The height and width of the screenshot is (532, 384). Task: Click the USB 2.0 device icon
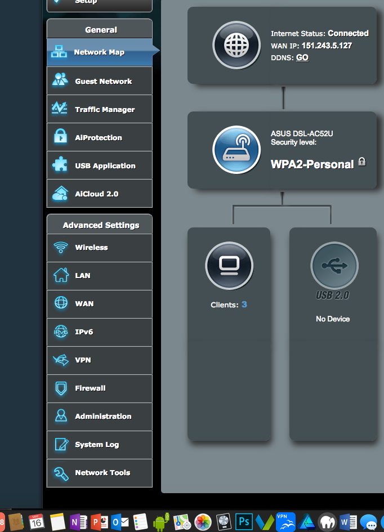pyautogui.click(x=334, y=266)
